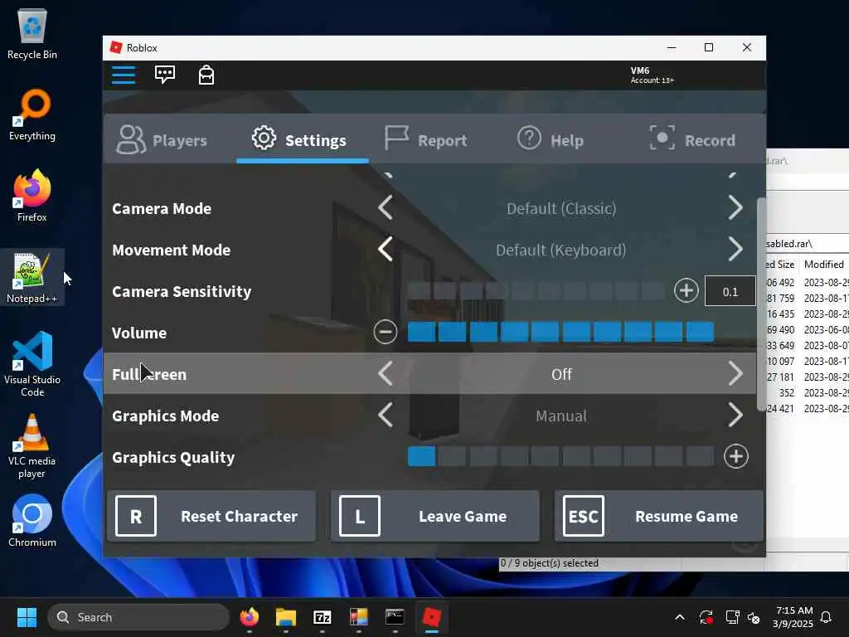Increase Graphics Quality with plus button
Screen dimensions: 849x637
click(736, 457)
